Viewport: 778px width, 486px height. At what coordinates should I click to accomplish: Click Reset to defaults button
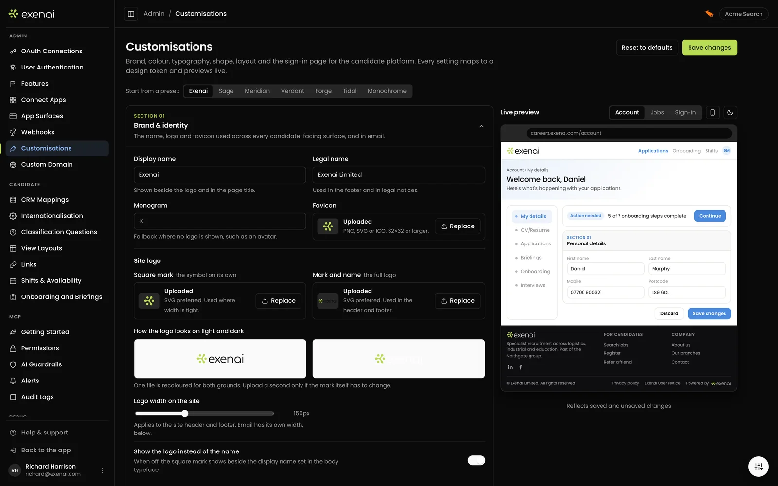tap(647, 48)
